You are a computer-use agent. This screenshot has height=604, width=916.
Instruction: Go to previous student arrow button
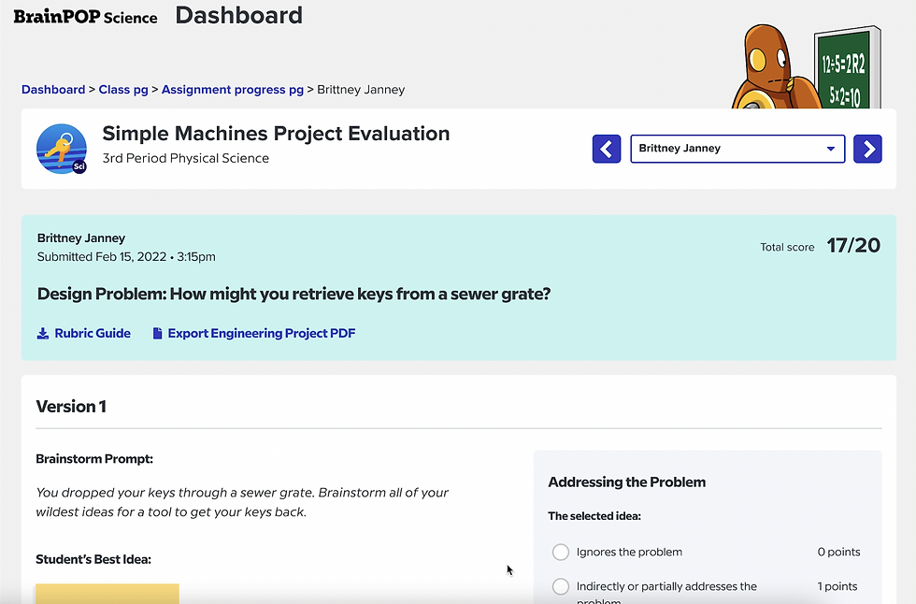(607, 149)
